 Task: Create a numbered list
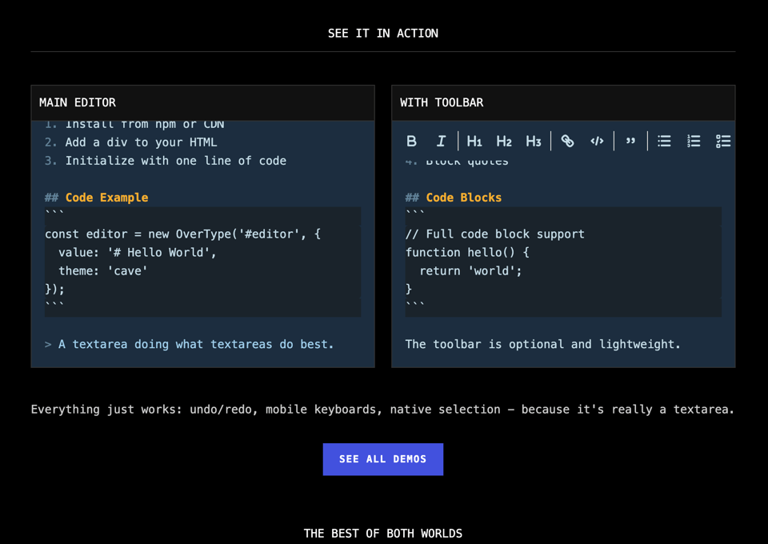point(694,142)
